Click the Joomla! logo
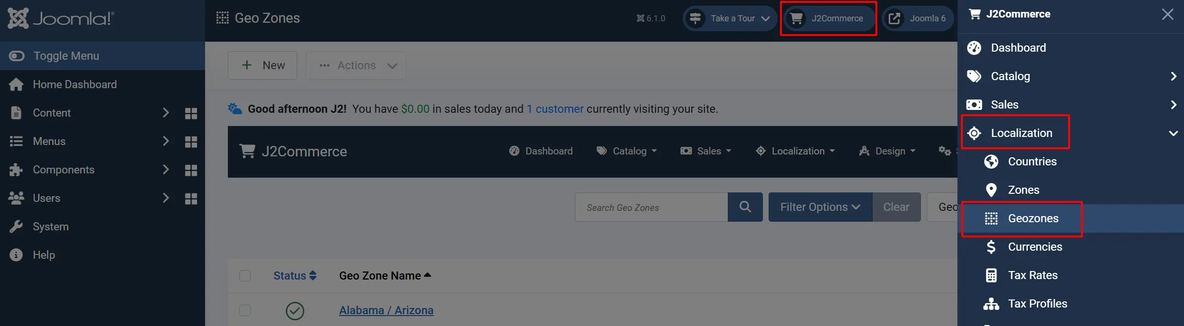 coord(61,18)
